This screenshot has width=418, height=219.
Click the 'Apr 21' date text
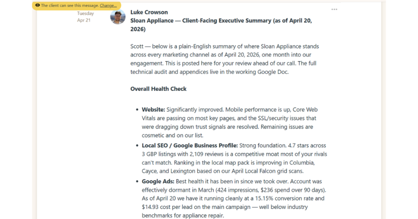pyautogui.click(x=84, y=20)
